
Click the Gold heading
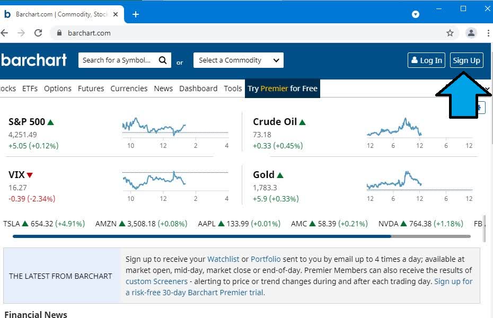[263, 175]
